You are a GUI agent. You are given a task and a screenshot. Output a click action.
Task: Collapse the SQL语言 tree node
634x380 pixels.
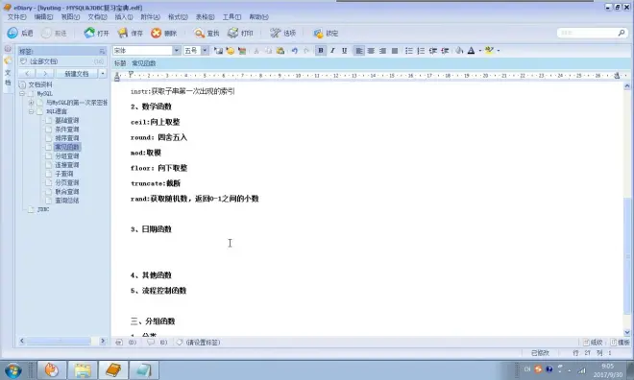click(31, 111)
